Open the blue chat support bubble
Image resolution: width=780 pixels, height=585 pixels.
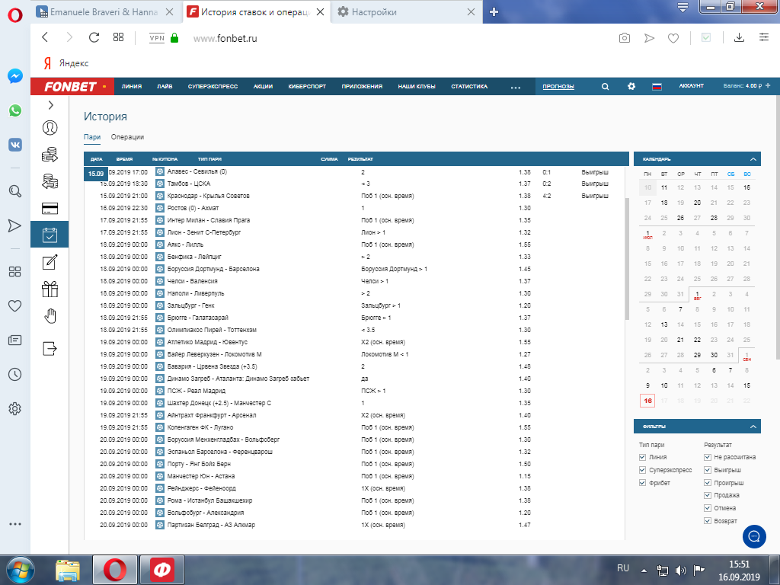coord(753,535)
